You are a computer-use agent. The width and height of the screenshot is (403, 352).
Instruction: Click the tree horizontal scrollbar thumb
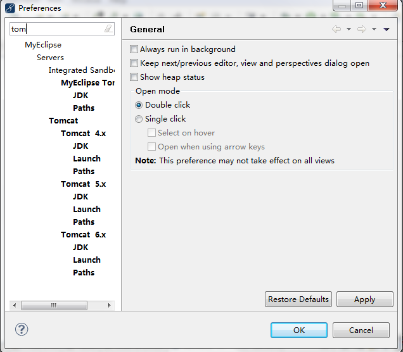click(x=54, y=305)
